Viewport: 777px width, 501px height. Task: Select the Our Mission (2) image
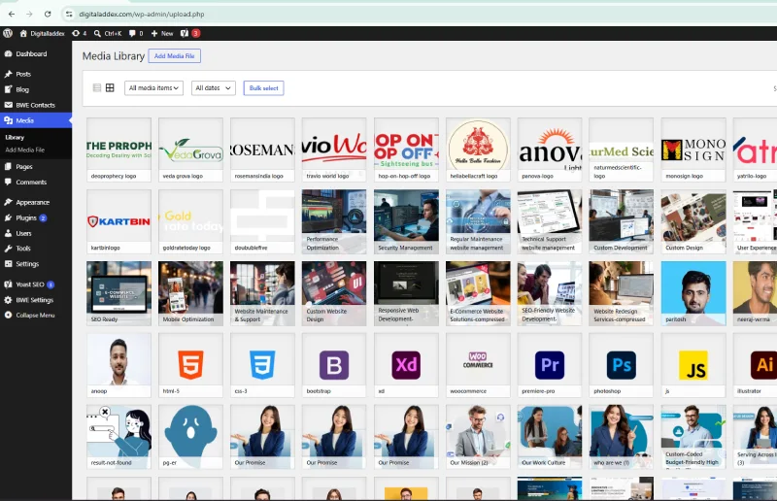[x=478, y=437]
